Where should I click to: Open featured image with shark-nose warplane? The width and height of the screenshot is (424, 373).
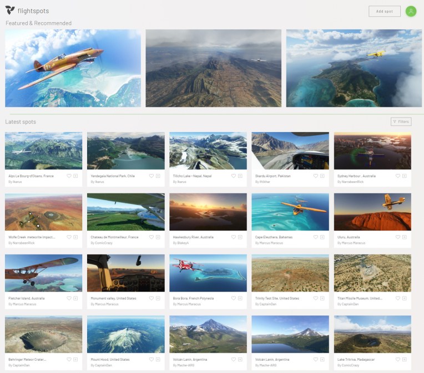73,68
